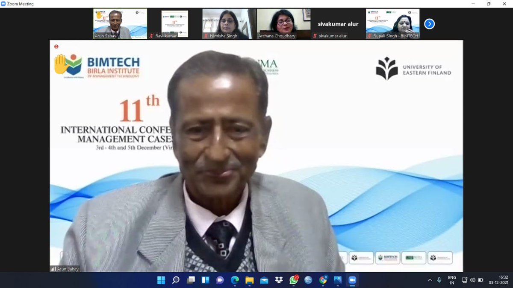513x288 pixels.
Task: Open WhatsApp from the taskbar
Action: click(x=294, y=280)
